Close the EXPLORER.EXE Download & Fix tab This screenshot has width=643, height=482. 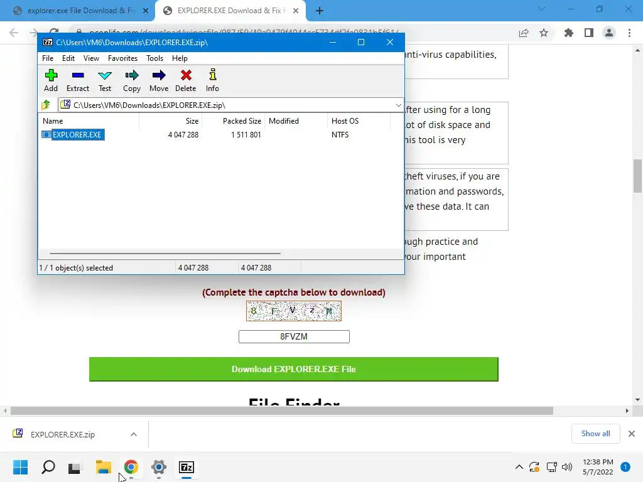pos(296,11)
